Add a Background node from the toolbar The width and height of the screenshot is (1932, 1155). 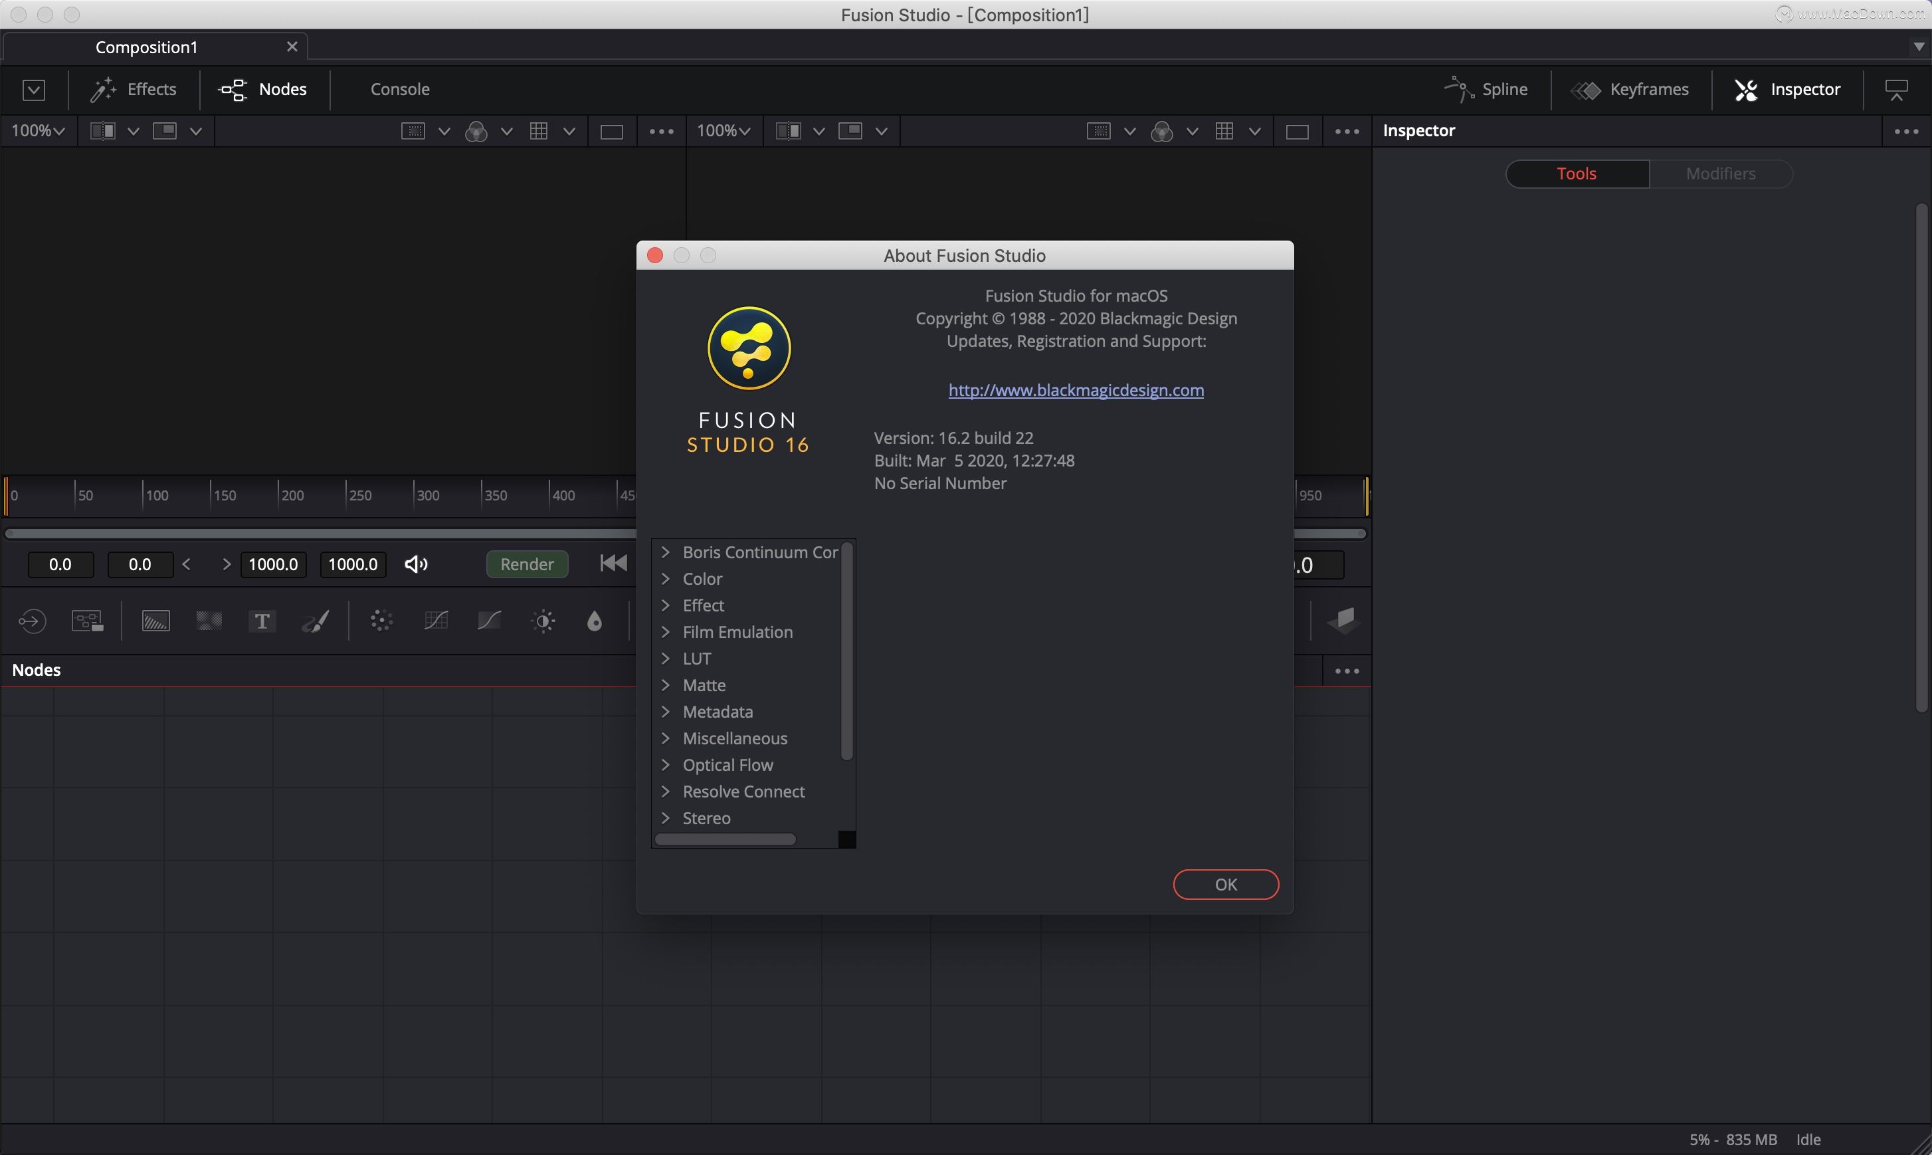tap(155, 621)
